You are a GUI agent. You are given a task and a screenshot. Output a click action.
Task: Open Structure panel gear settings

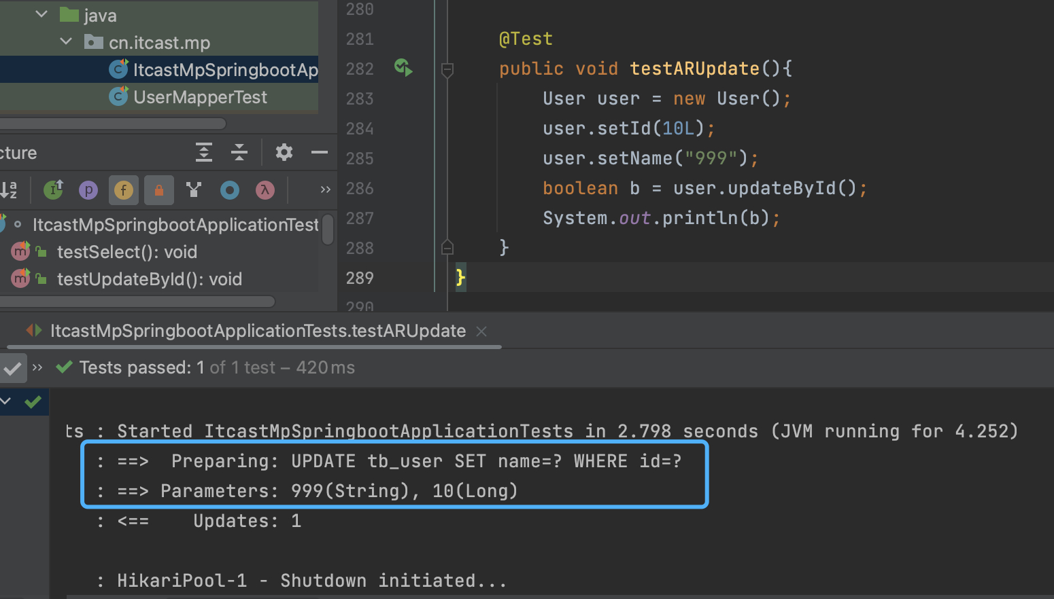pyautogui.click(x=284, y=152)
